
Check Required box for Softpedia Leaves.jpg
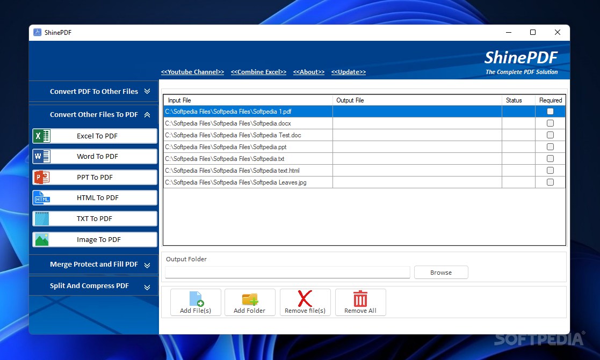(x=550, y=182)
